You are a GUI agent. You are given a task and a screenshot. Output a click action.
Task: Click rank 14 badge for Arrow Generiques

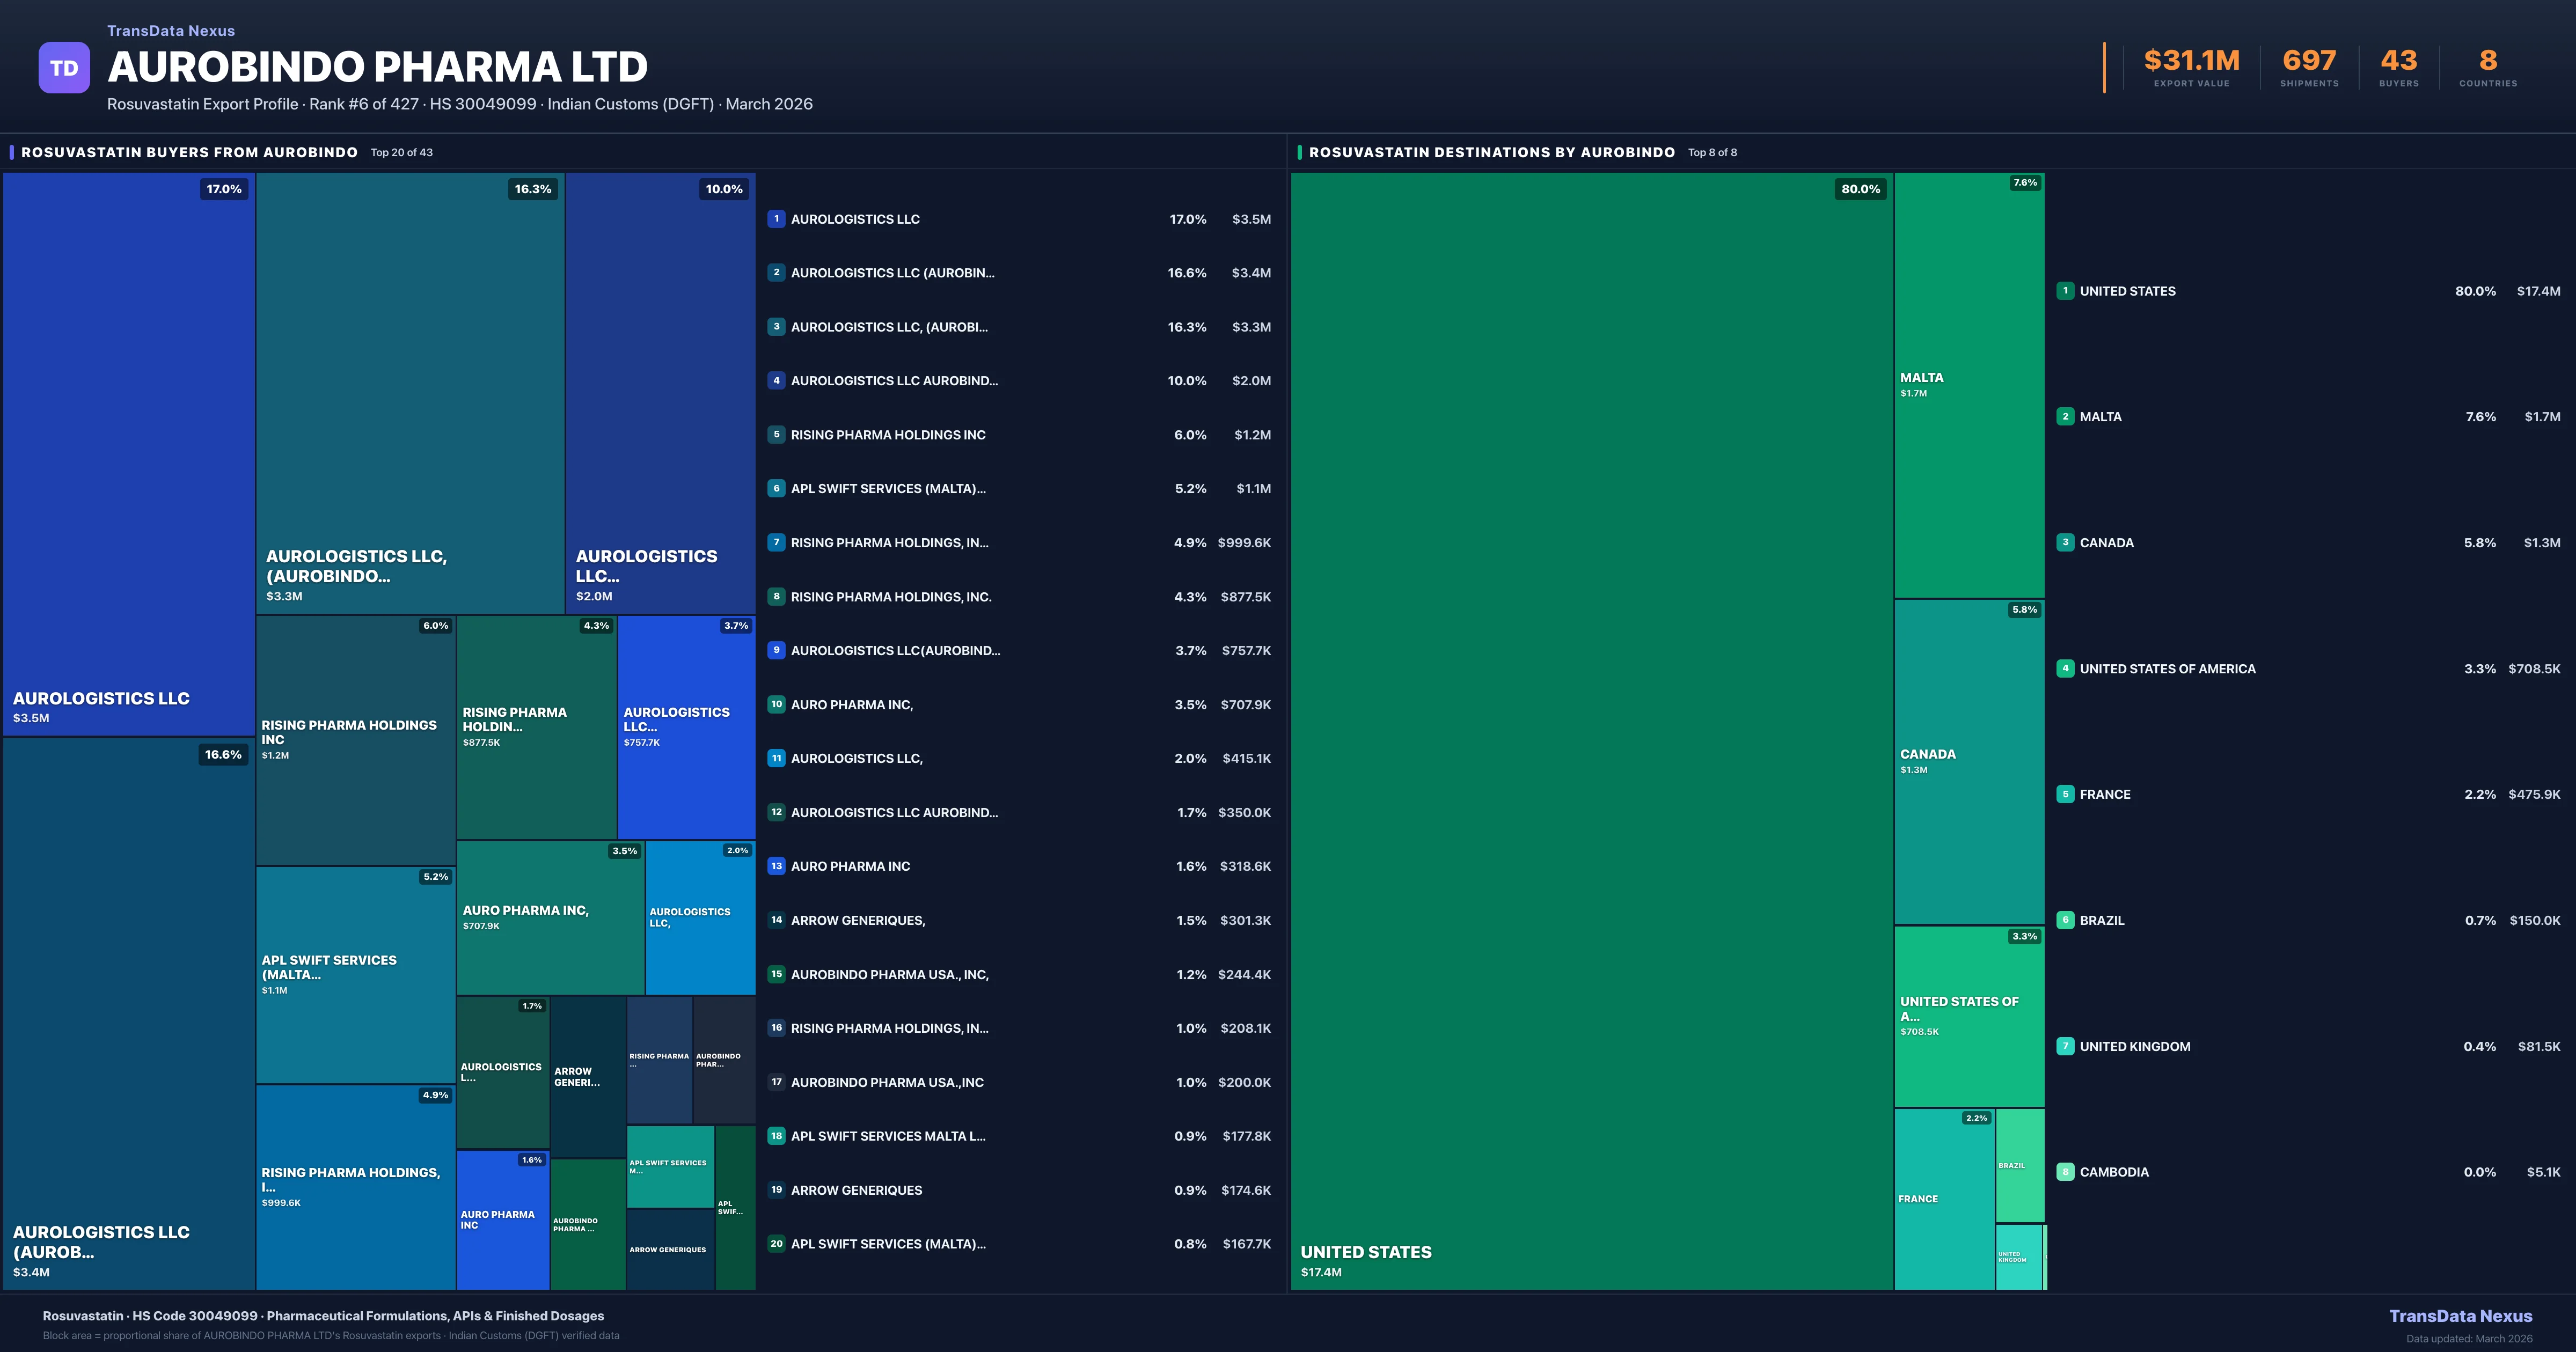tap(776, 920)
